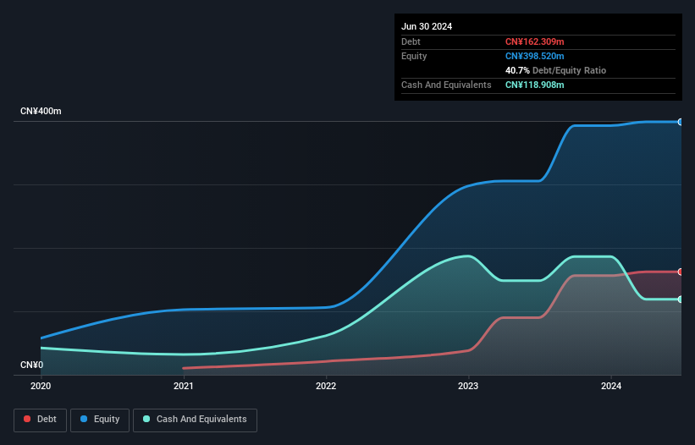Select the Equity endpoint marker on chart
The height and width of the screenshot is (445, 695).
pos(681,122)
